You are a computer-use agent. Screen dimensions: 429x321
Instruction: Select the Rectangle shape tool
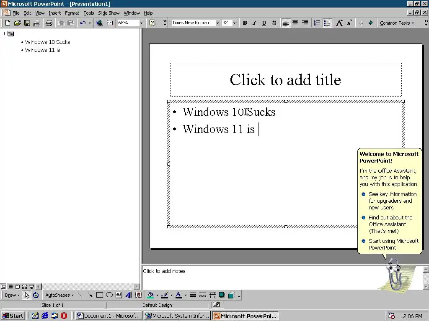coord(100,295)
